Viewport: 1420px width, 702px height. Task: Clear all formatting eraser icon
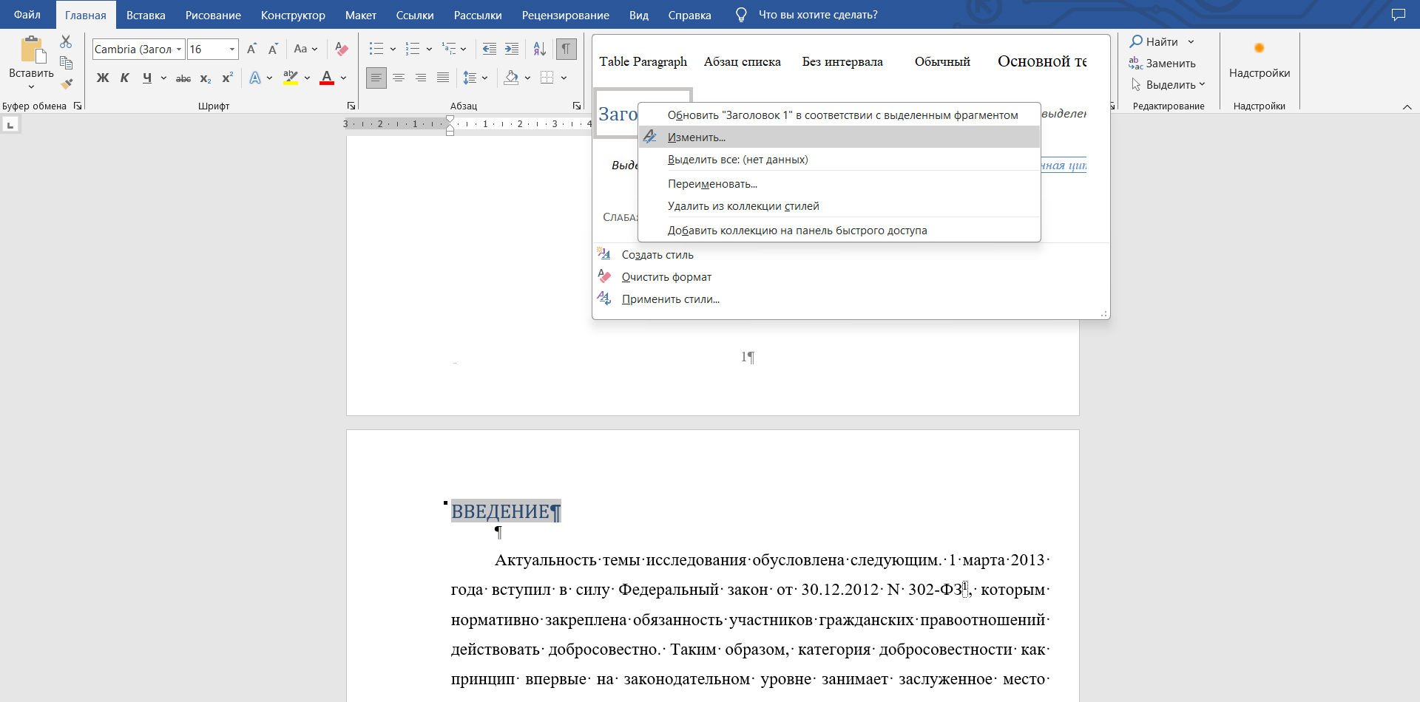(x=341, y=49)
